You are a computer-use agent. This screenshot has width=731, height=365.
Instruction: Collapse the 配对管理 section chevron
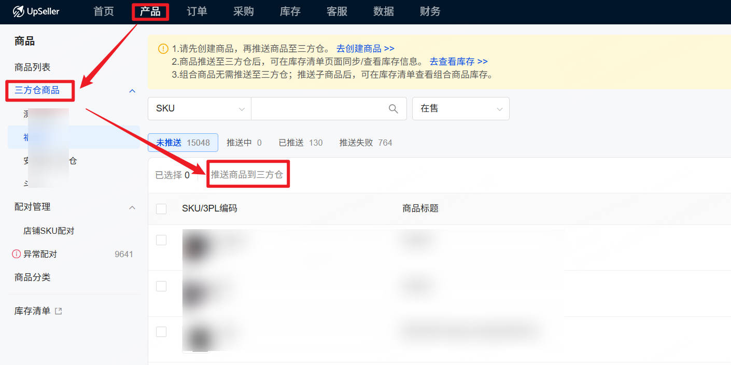[x=132, y=207]
